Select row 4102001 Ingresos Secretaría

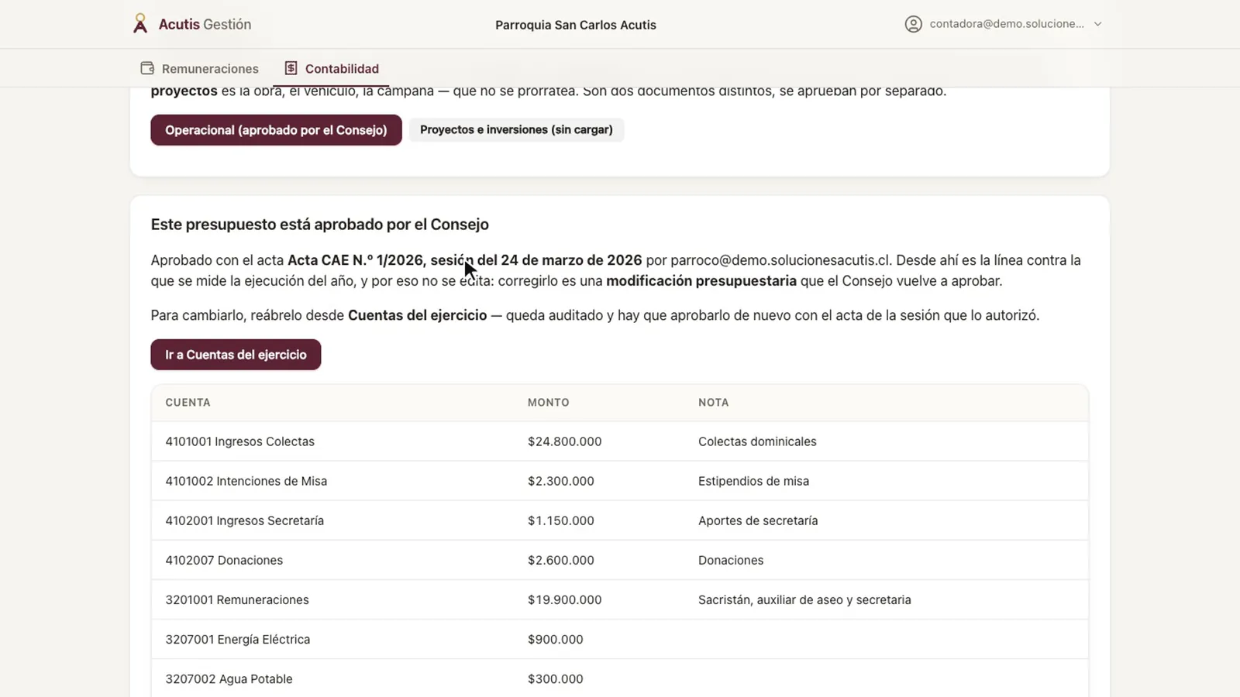click(x=620, y=520)
